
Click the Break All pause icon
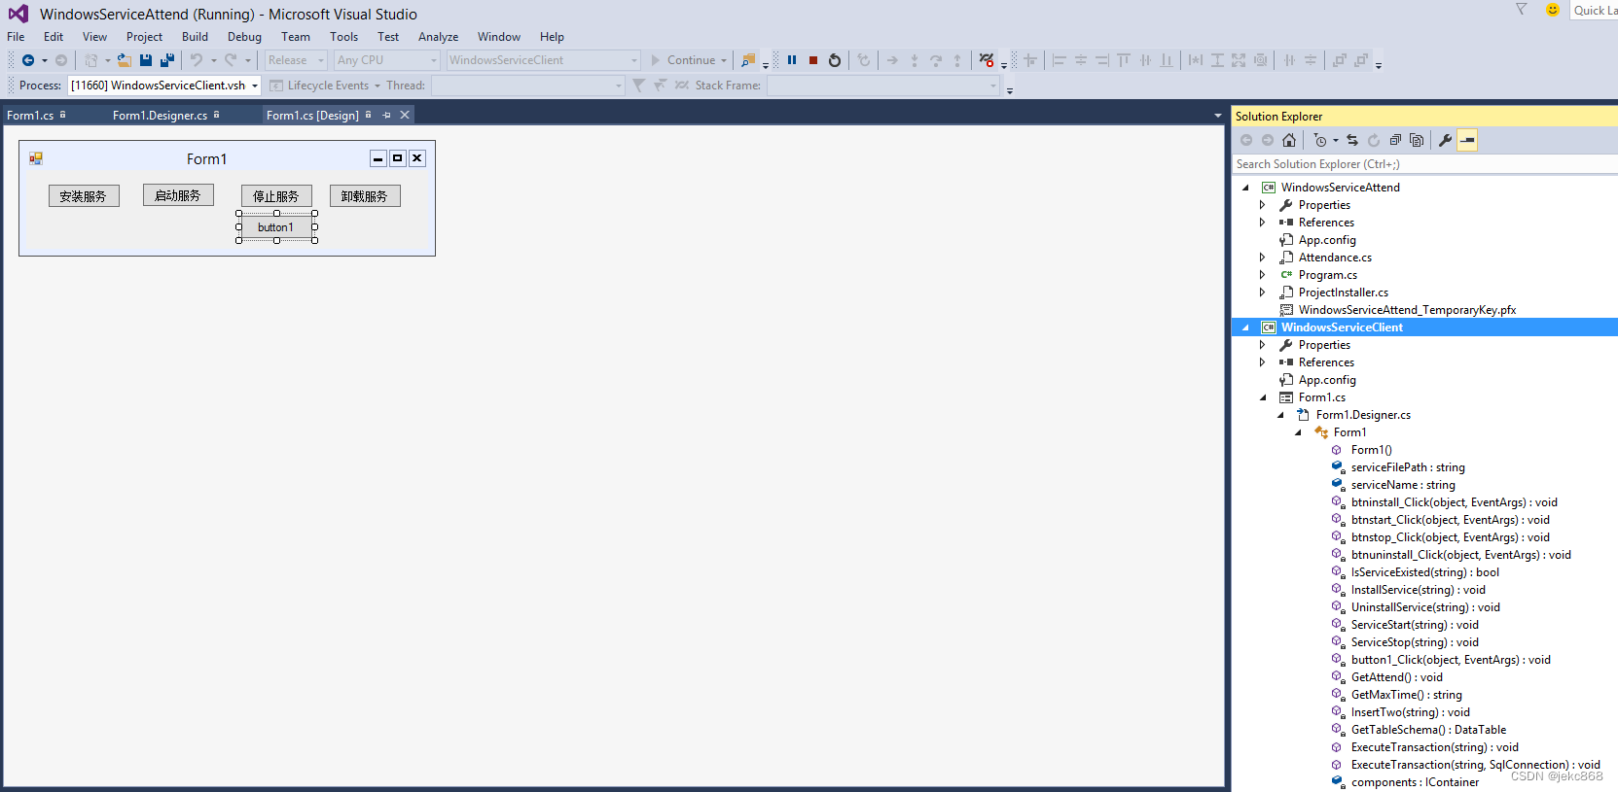point(792,60)
